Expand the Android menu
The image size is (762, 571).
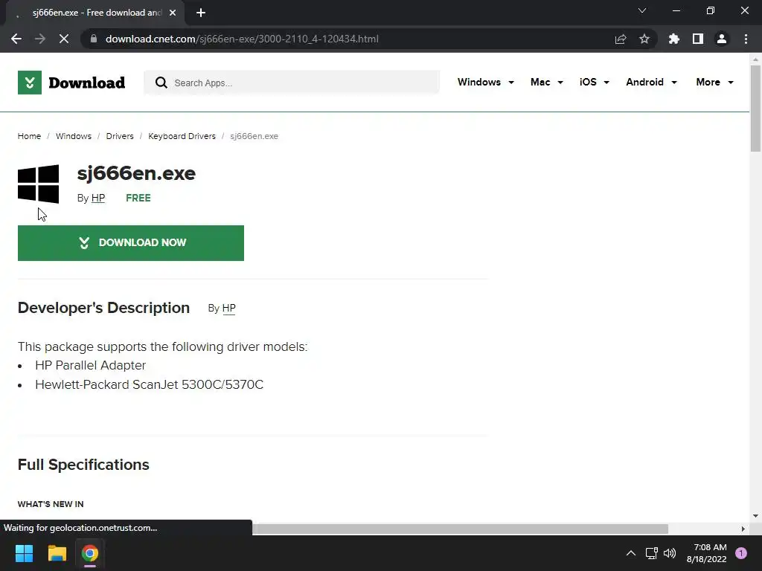tap(651, 82)
